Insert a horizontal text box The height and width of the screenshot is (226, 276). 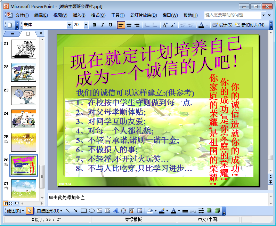100,211
